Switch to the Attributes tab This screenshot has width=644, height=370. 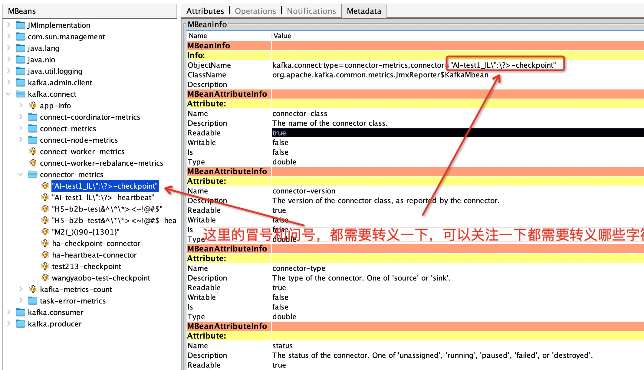[x=205, y=11]
